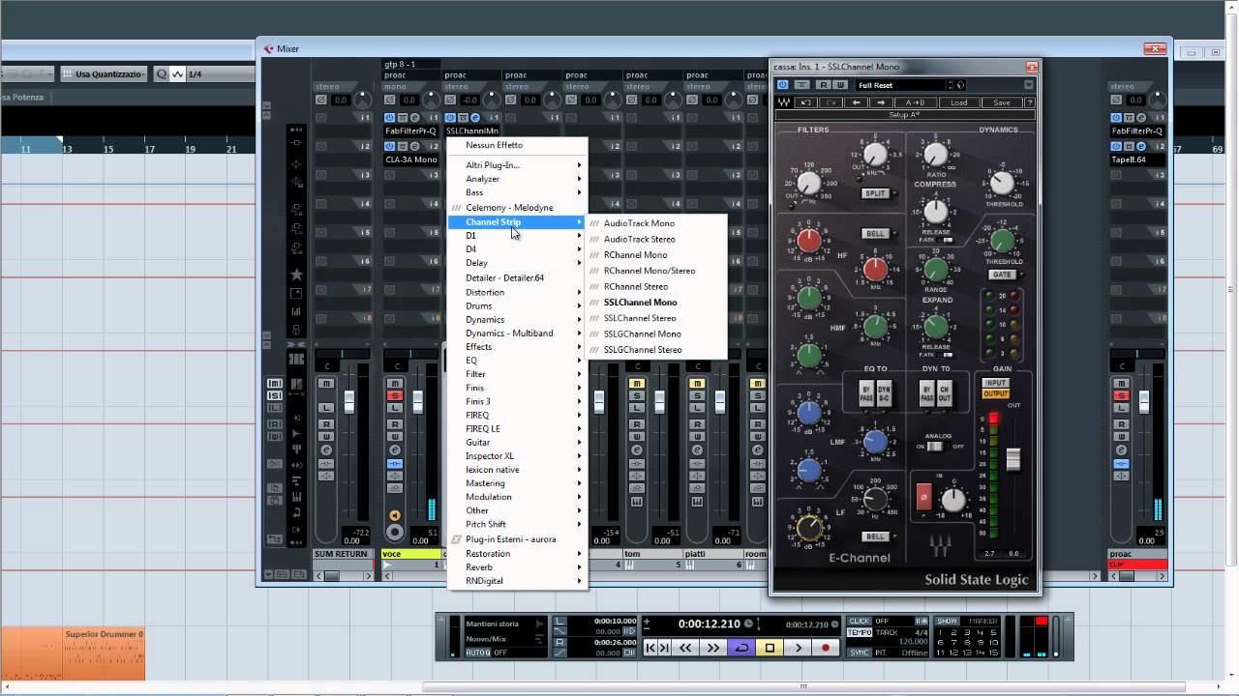Click Go to previous marker transport button

point(650,648)
